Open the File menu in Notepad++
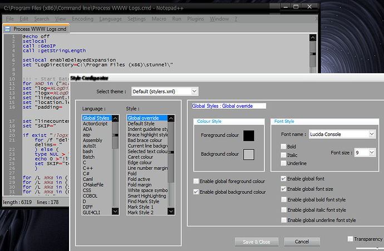Screen dimensions: 384x251 click(10, 19)
